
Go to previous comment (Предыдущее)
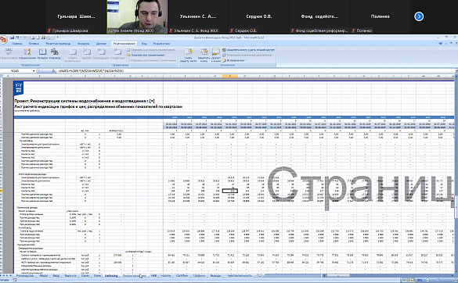click(x=101, y=54)
